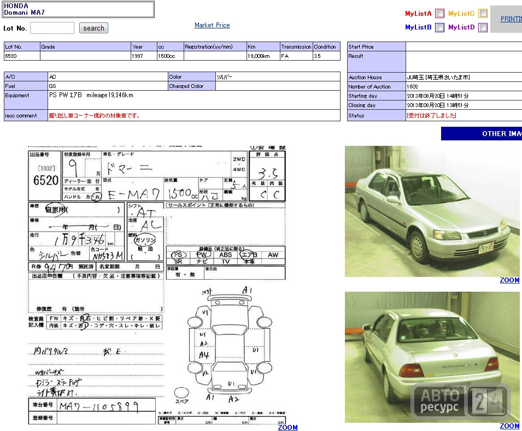Click the search button
The height and width of the screenshot is (431, 522).
pos(93,28)
